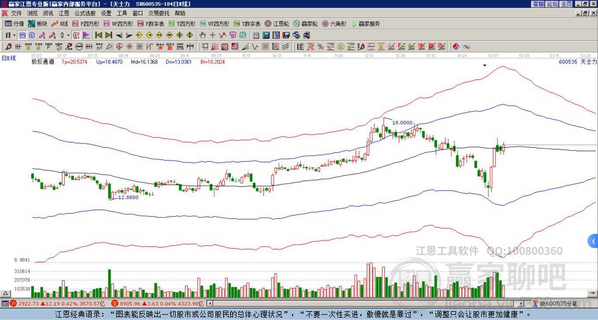Screen dimensions: 598x320
Task: Click the horizontal scrollbar right arrow
Action: [x=521, y=304]
